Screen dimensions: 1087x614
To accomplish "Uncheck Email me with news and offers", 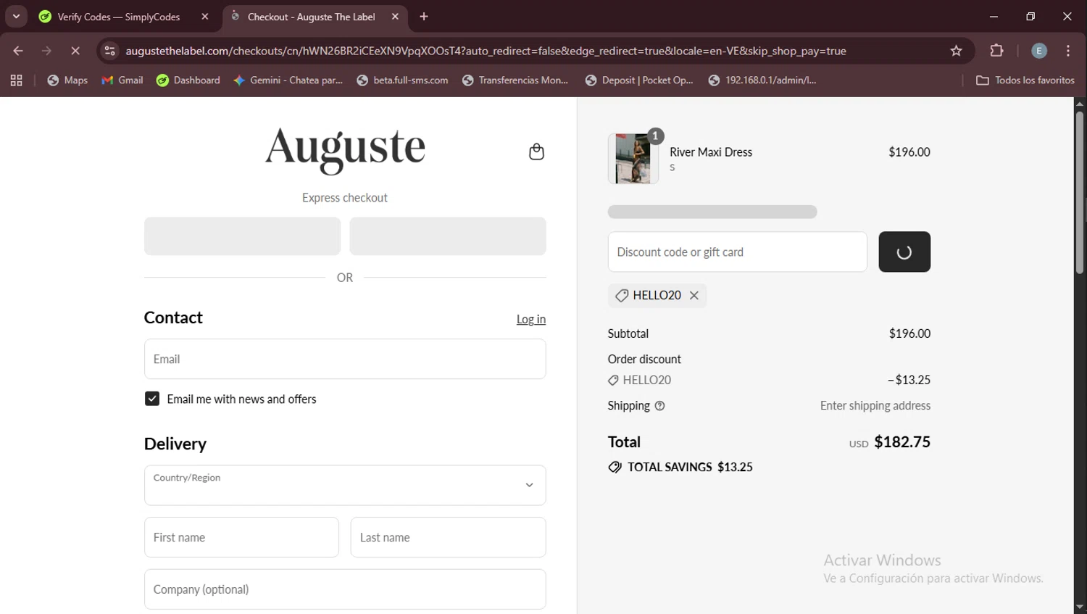I will [x=152, y=399].
